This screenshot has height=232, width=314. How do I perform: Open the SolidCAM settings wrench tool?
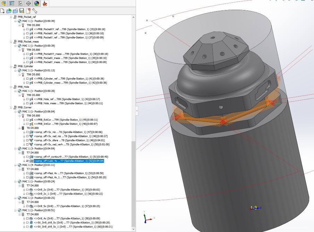[35, 11]
